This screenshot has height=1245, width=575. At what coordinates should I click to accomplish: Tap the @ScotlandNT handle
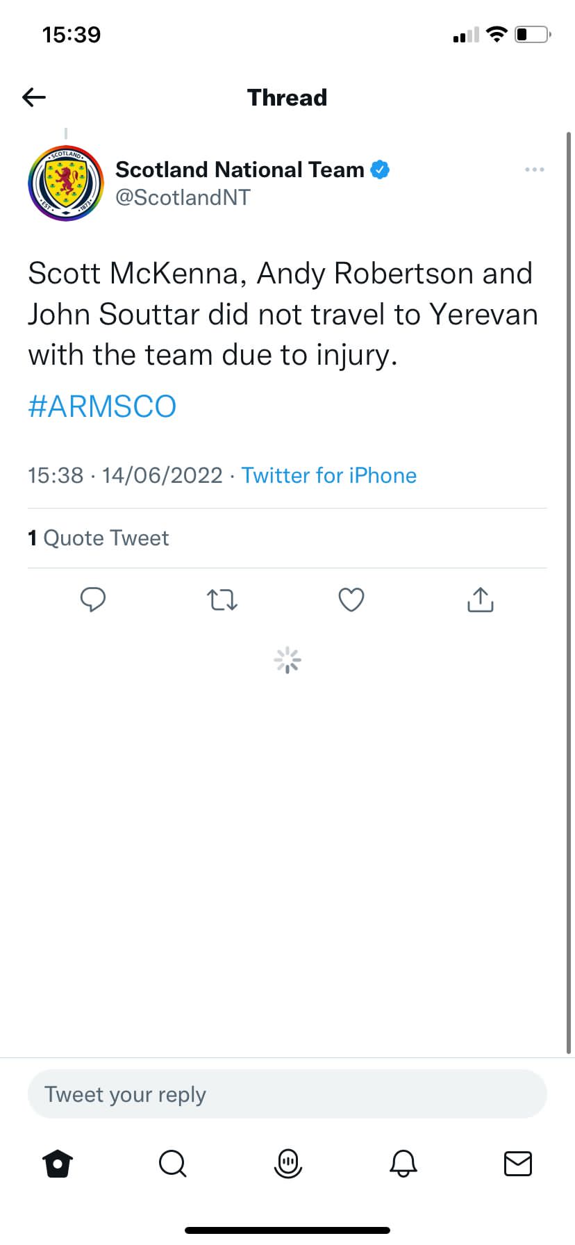[x=183, y=198]
